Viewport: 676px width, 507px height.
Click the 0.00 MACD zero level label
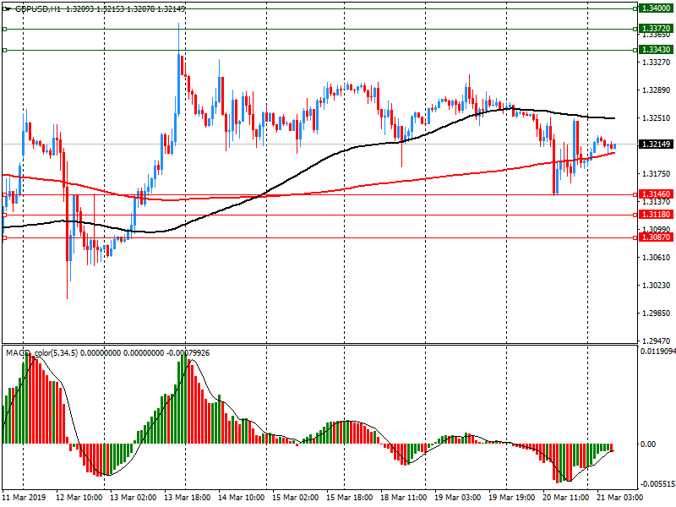coord(650,444)
